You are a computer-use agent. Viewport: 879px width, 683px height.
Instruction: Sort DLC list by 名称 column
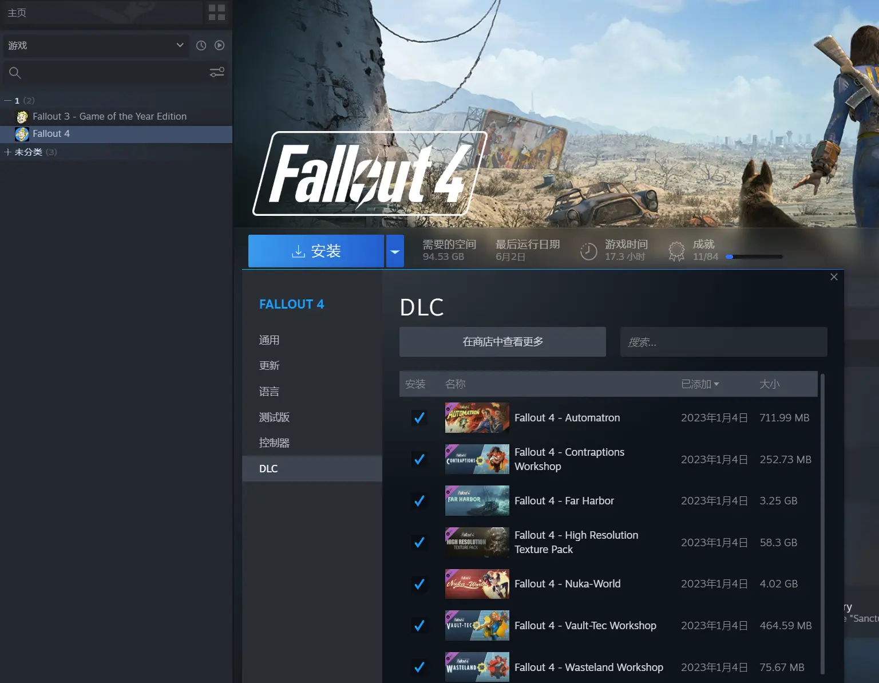click(x=456, y=384)
